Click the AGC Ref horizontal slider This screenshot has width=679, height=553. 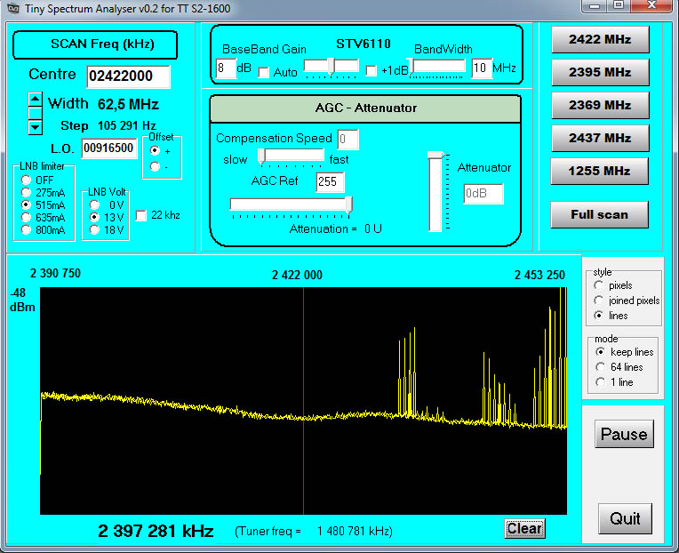pyautogui.click(x=291, y=204)
